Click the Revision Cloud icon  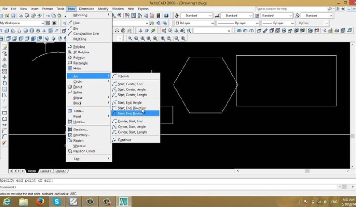[x=69, y=151]
